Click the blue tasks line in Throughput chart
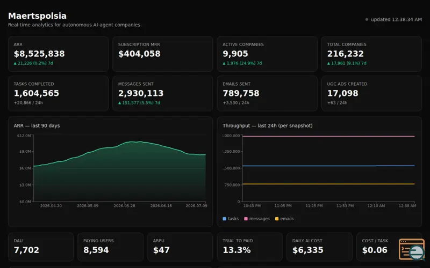This screenshot has width=430, height=268. point(328,166)
